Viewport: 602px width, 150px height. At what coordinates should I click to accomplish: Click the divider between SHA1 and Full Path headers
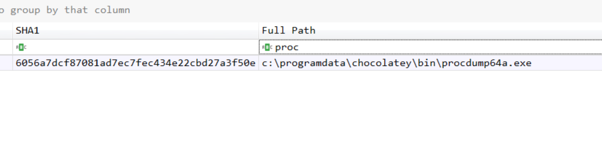pyautogui.click(x=259, y=31)
